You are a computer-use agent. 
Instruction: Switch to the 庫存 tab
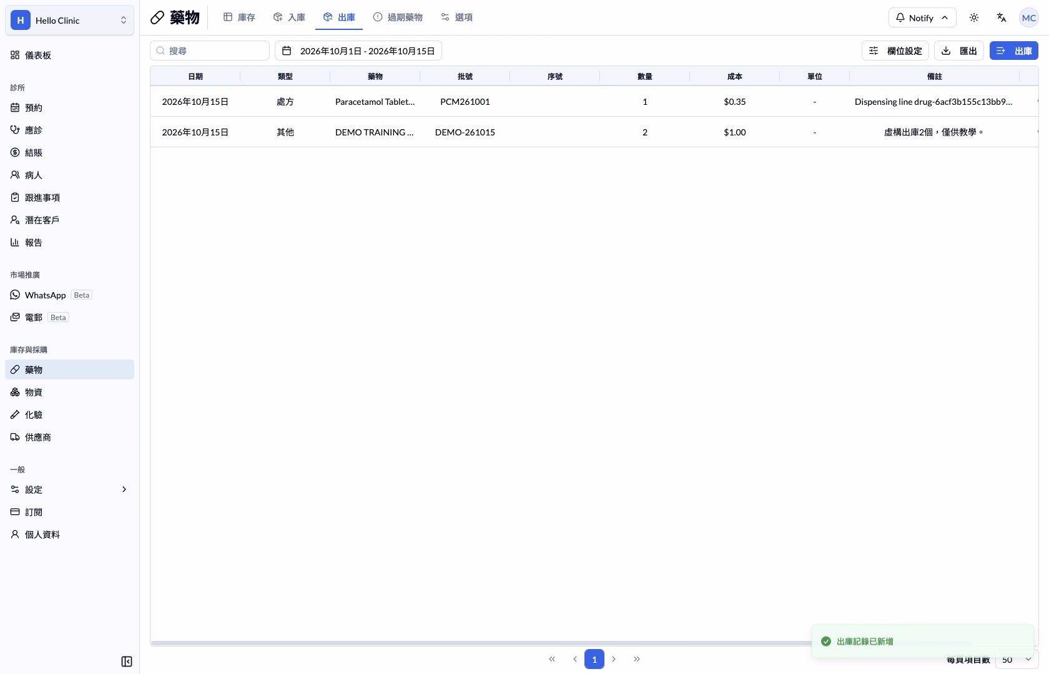click(x=239, y=17)
